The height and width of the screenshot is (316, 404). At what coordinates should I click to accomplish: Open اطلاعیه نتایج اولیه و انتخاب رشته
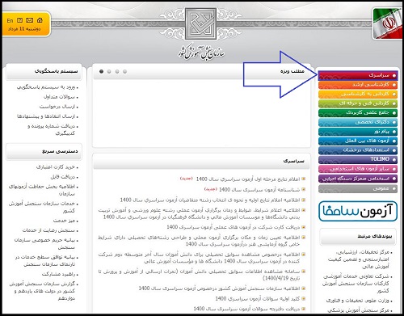click(x=210, y=200)
